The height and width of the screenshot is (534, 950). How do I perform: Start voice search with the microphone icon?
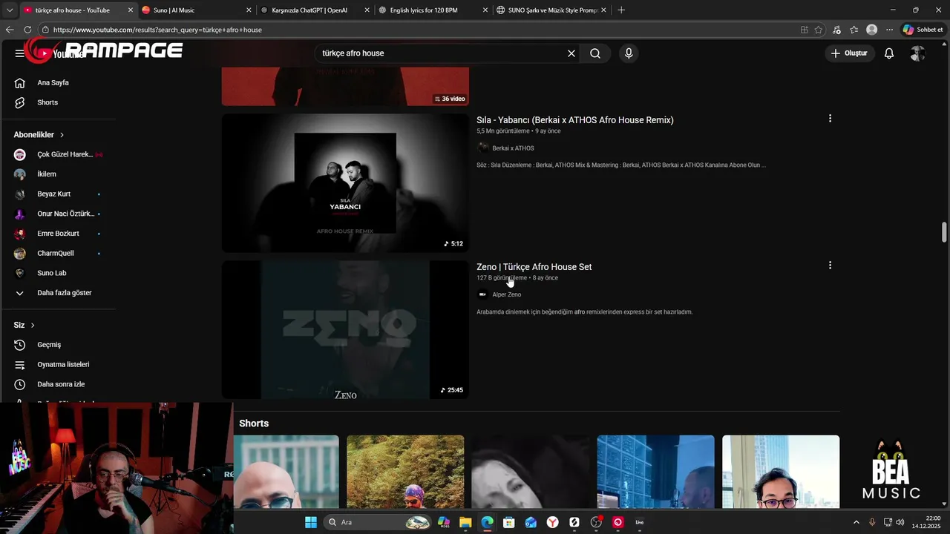click(x=629, y=53)
